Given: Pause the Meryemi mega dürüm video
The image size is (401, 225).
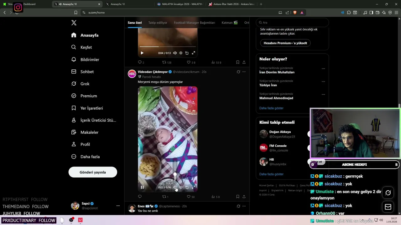Looking at the screenshot, I should pyautogui.click(x=142, y=187).
